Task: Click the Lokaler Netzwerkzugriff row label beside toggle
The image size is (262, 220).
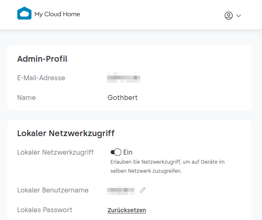Action: (56, 152)
